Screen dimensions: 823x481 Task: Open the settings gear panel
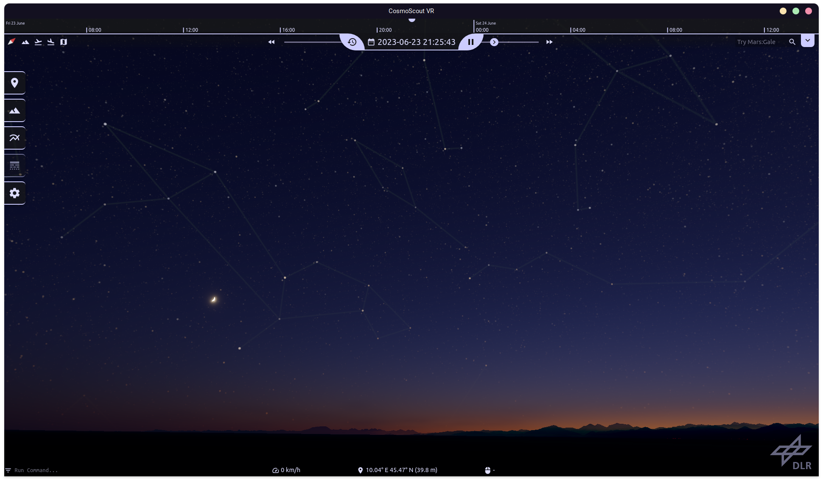[x=14, y=193]
